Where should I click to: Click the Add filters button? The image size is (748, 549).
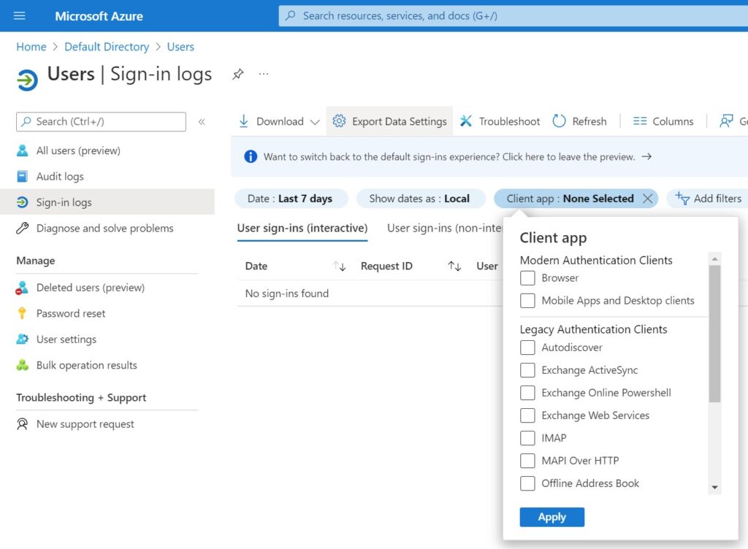[709, 199]
